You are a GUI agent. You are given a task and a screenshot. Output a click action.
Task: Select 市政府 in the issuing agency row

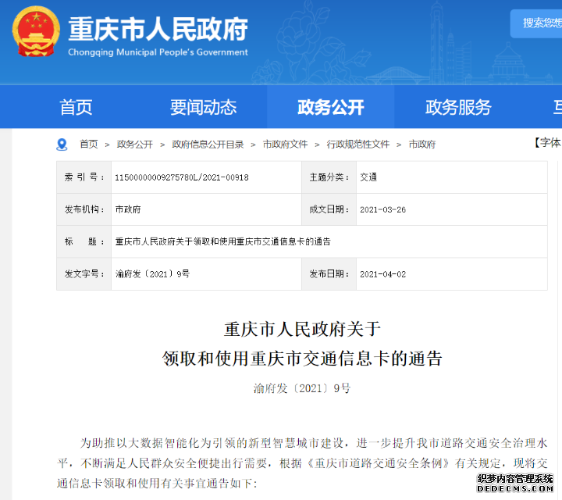tap(128, 209)
